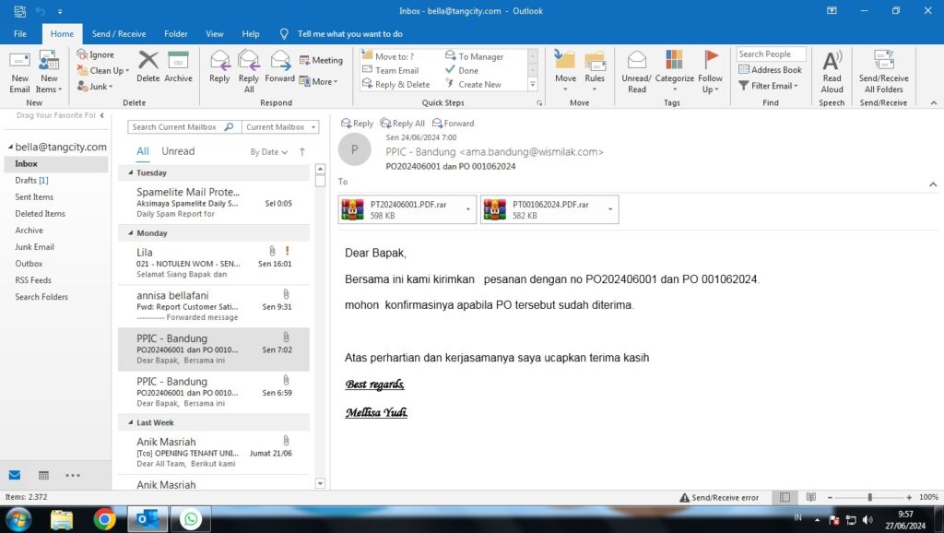Create a New Email
Image resolution: width=944 pixels, height=533 pixels.
click(19, 72)
